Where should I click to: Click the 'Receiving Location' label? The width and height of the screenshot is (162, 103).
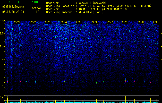[60, 6]
